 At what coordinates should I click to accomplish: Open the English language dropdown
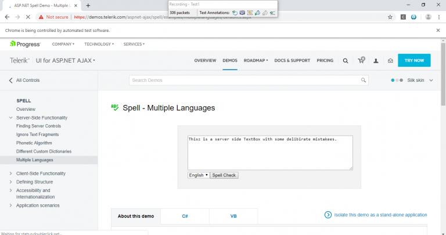click(198, 175)
